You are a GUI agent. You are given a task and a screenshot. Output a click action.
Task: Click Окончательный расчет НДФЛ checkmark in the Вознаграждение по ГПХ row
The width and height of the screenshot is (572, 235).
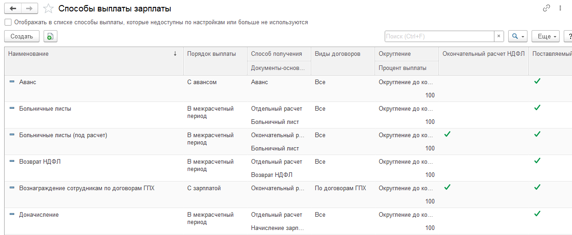[448, 187]
